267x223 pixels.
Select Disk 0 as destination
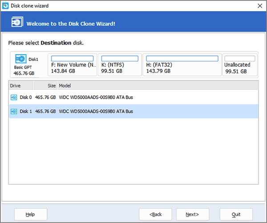click(133, 97)
